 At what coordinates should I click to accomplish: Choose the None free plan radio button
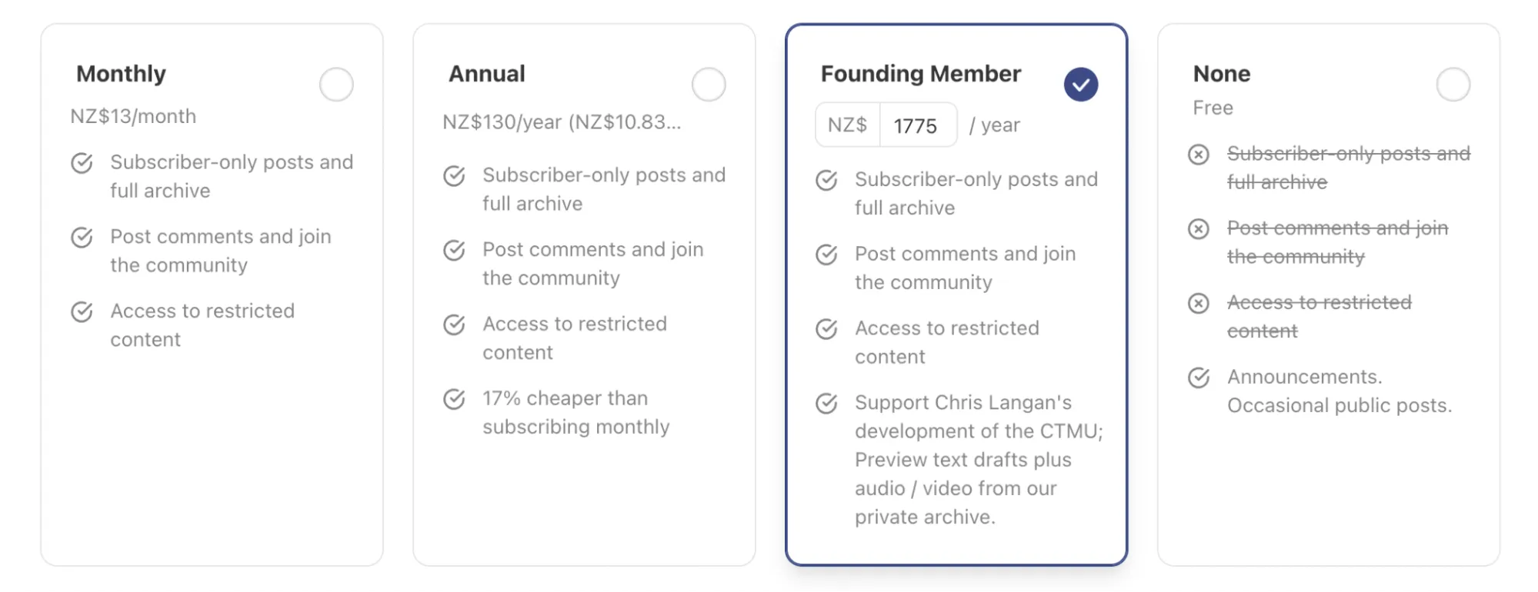click(x=1453, y=85)
